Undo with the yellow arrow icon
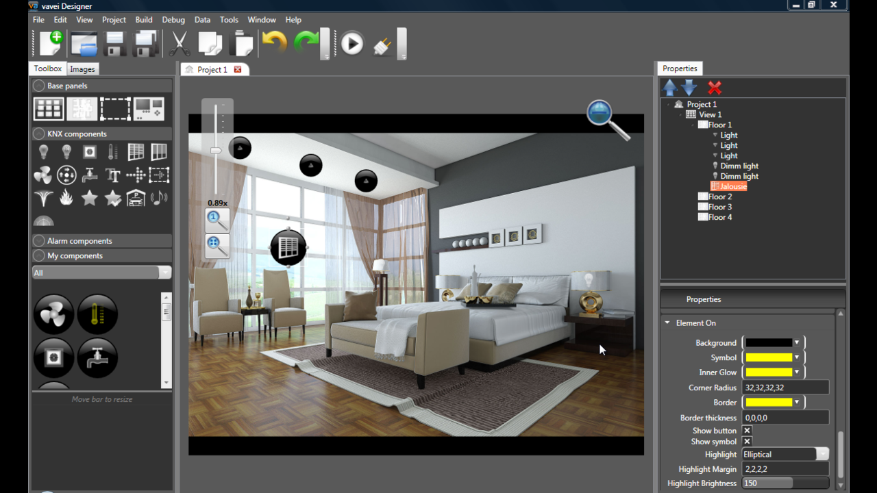 [x=274, y=43]
